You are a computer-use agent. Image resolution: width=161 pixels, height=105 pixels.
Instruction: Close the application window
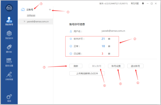156,3
